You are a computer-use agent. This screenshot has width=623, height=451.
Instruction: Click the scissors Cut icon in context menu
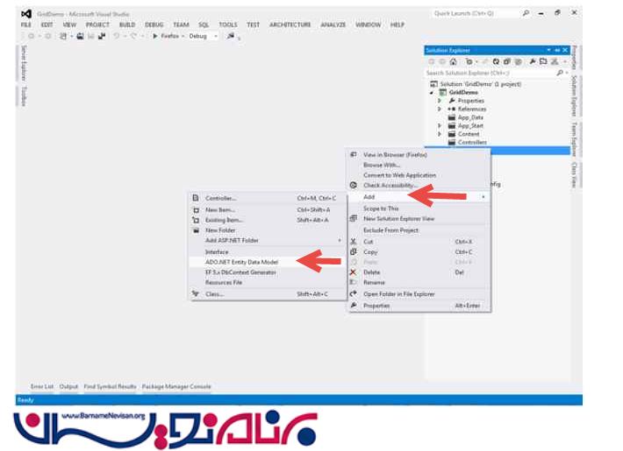coord(353,241)
